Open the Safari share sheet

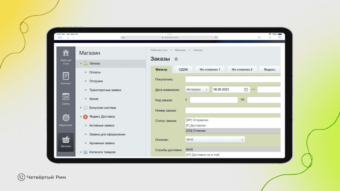pos(259,37)
